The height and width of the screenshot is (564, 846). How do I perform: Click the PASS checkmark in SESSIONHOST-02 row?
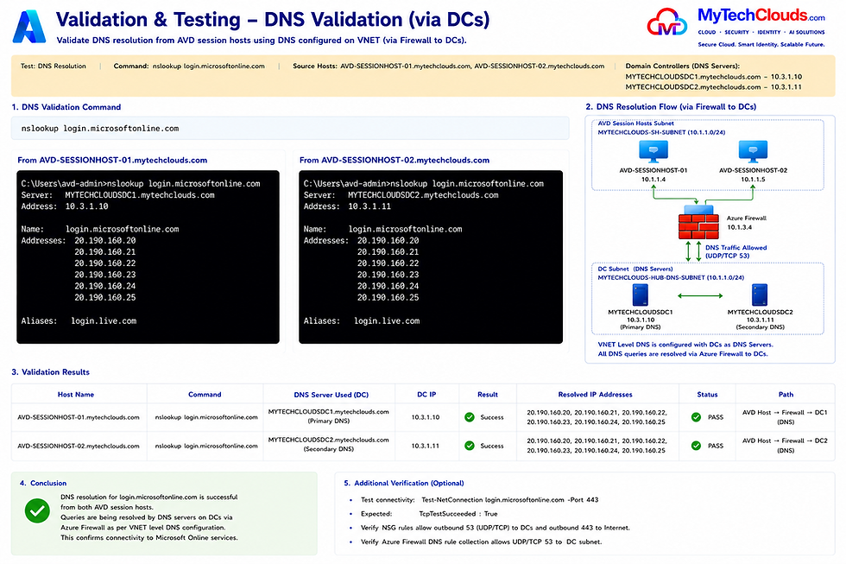click(x=696, y=446)
